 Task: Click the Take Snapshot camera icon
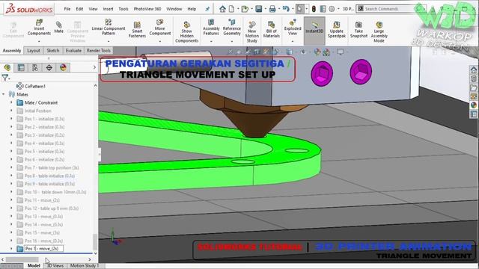[x=359, y=25]
